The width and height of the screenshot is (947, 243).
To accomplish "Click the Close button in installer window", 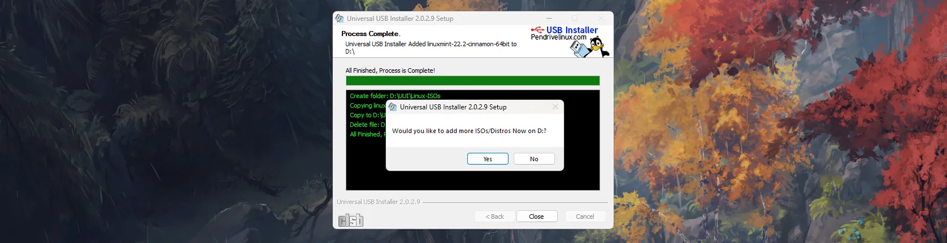I will [x=536, y=217].
